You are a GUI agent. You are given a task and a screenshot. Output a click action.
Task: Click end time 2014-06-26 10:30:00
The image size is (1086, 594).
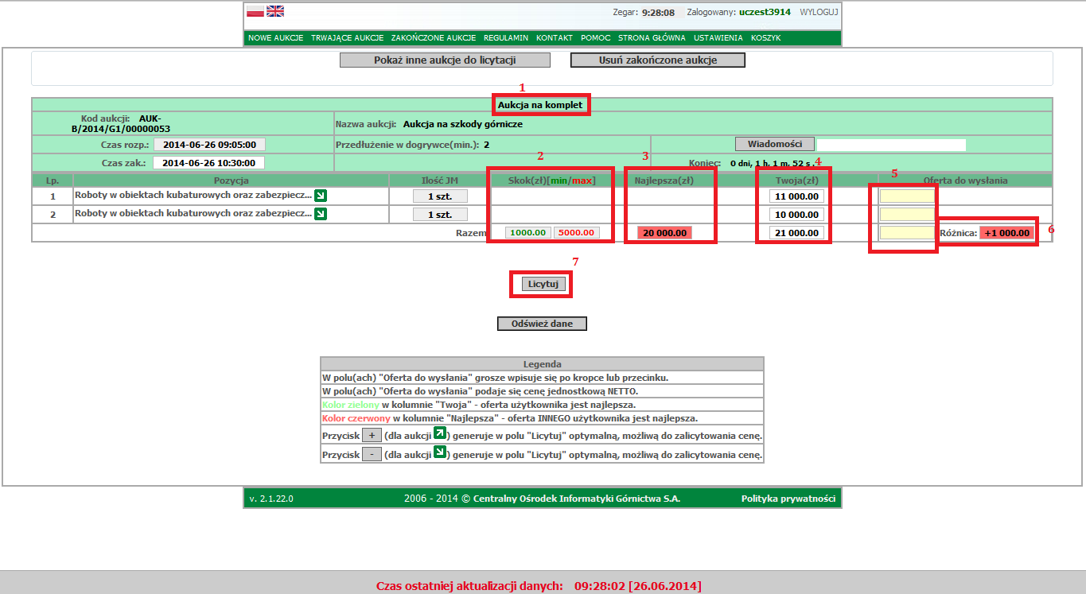pyautogui.click(x=209, y=162)
